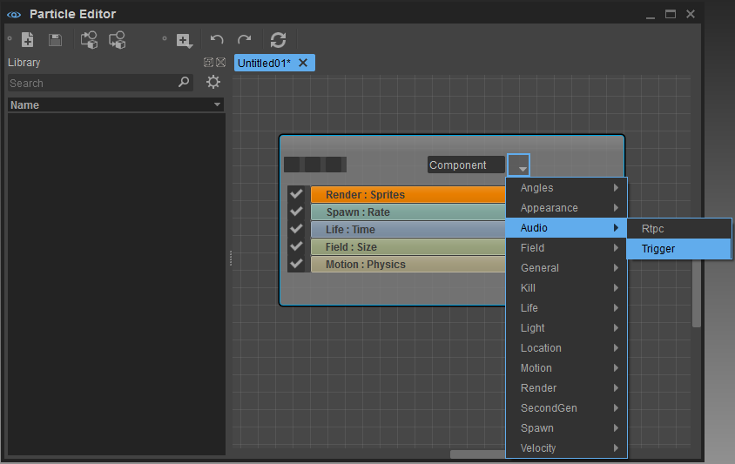This screenshot has width=735, height=464.
Task: Click the Redo arrow icon
Action: click(244, 40)
